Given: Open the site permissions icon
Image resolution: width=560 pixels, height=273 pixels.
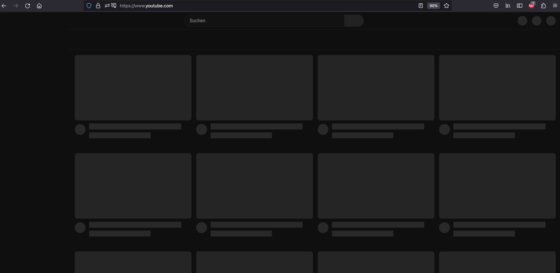Looking at the screenshot, I should [107, 6].
